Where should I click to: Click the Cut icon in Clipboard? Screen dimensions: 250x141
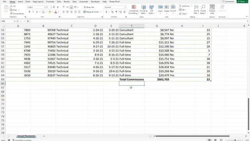[x=11, y=6]
